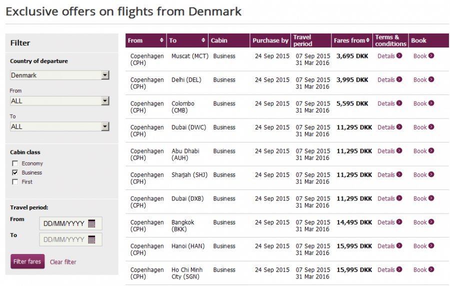This screenshot has width=450, height=286.
Task: Sort table by To column arrows
Action: coord(203,40)
